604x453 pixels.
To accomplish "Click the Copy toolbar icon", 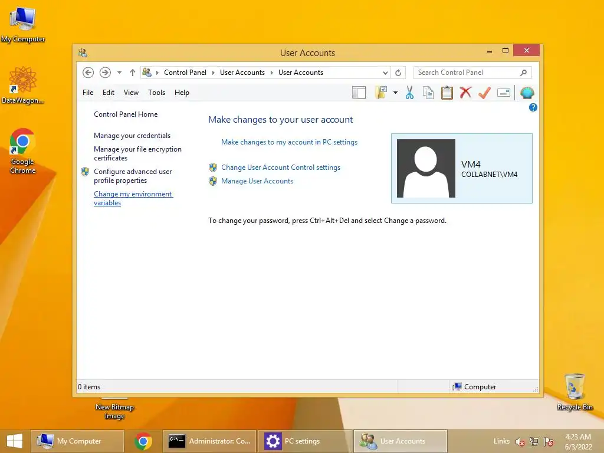I will click(x=428, y=93).
